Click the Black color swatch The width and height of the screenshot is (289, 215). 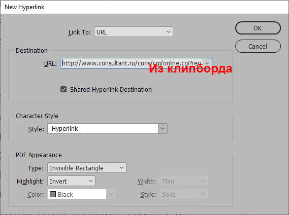click(x=53, y=194)
